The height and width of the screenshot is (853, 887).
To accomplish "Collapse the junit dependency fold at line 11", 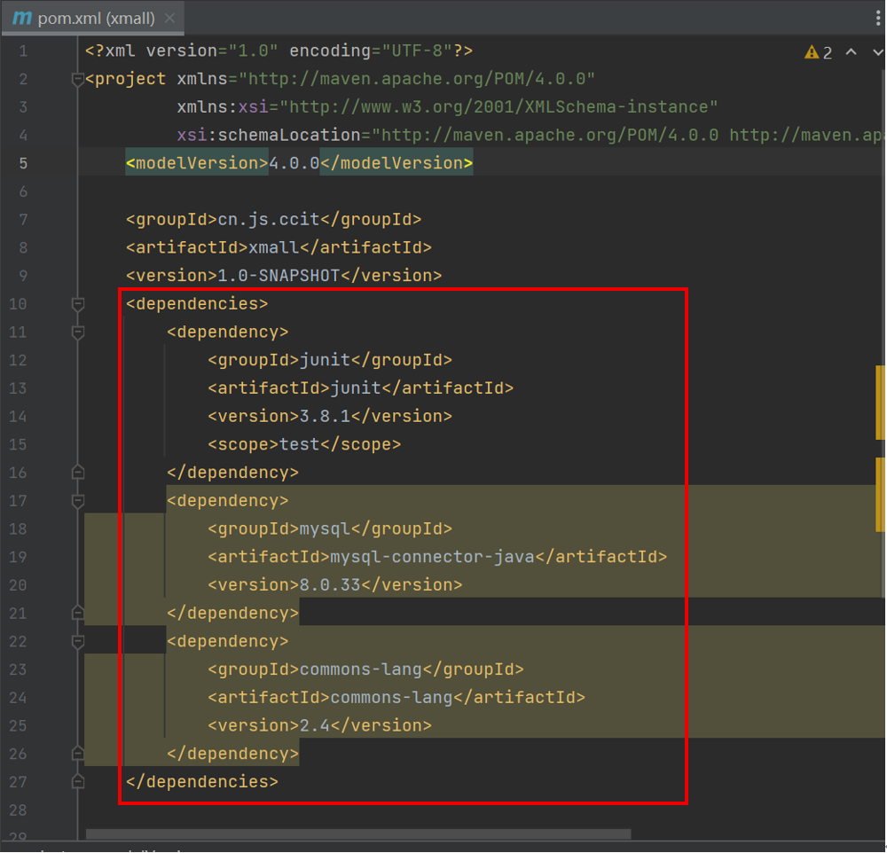I will [x=78, y=333].
